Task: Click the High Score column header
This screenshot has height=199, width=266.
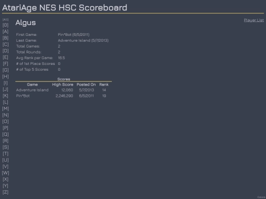Action: (x=63, y=85)
